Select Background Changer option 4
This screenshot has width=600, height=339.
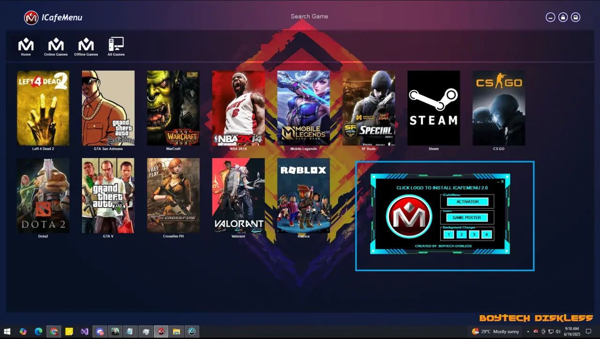pyautogui.click(x=487, y=235)
